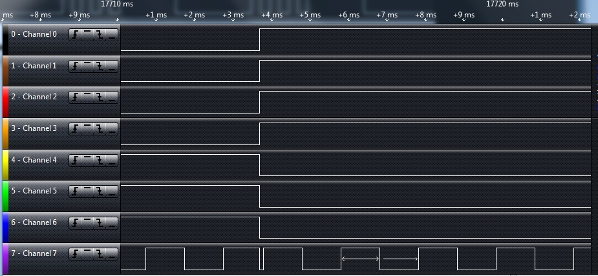This screenshot has height=276, width=598.
Task: Select the '2 - Channel 2' name
Action: coord(34,97)
